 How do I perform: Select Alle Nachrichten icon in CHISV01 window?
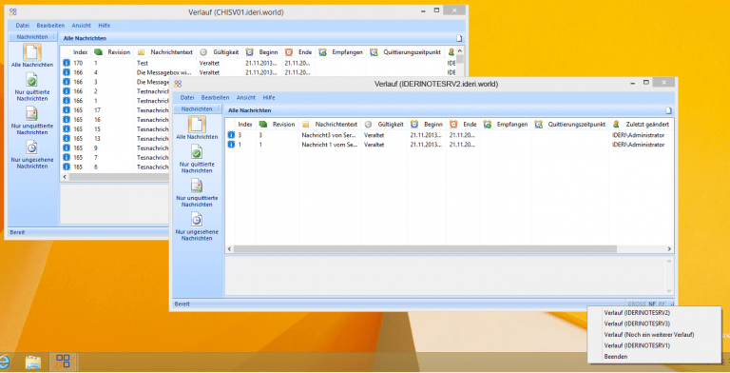[x=31, y=52]
